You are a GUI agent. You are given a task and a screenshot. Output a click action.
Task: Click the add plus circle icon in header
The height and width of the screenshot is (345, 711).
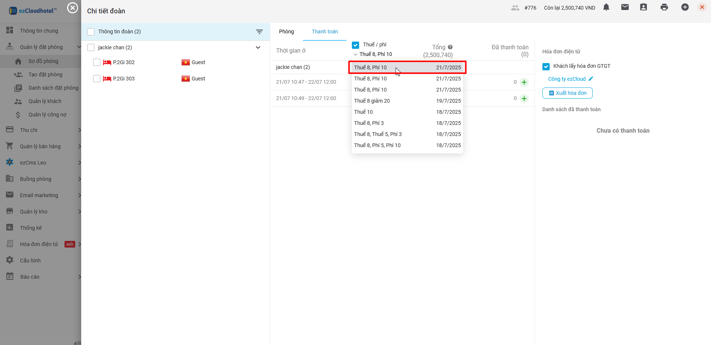685,7
